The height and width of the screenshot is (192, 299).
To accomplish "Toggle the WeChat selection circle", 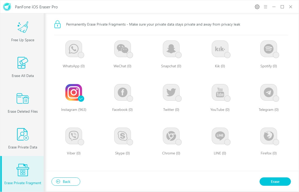I will 130,55.
